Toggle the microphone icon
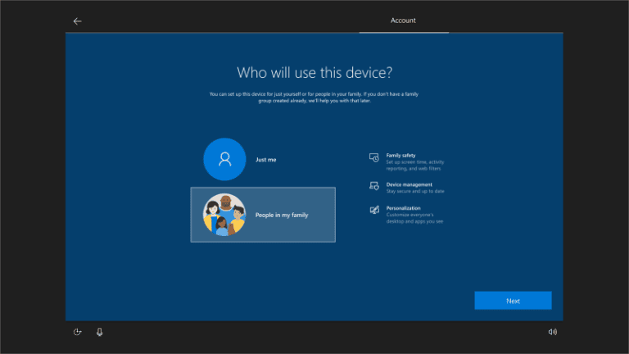This screenshot has height=354, width=629. click(99, 332)
